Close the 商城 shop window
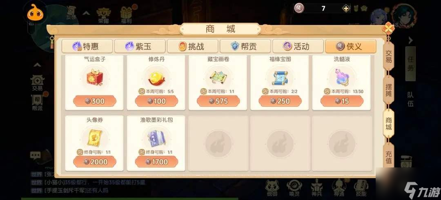Viewport: 441px width, 200px height. (388, 29)
